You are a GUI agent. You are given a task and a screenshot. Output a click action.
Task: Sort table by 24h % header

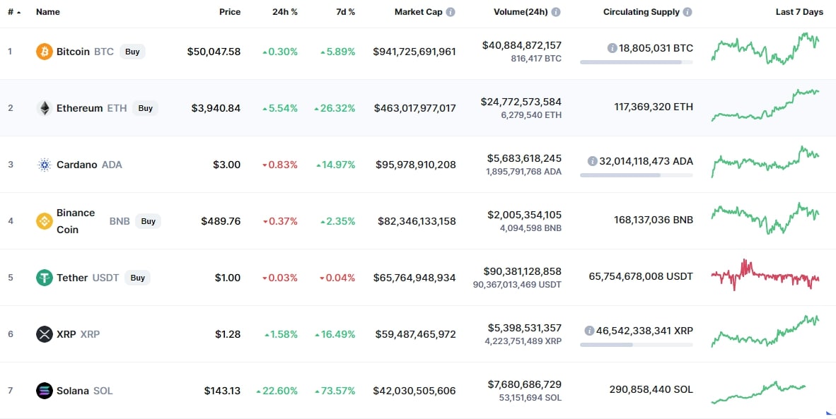click(x=285, y=12)
